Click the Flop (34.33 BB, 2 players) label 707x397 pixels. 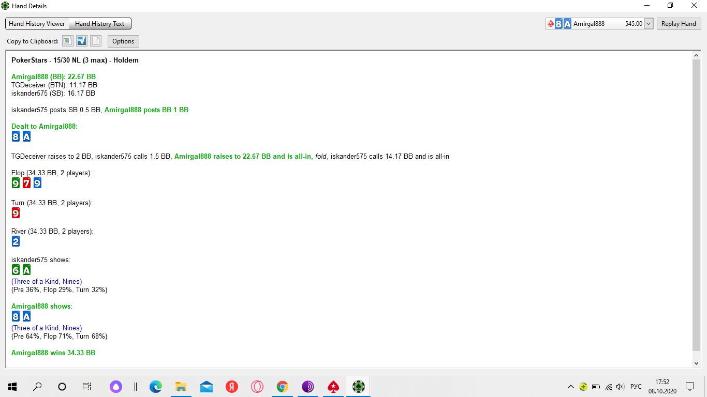click(x=52, y=173)
